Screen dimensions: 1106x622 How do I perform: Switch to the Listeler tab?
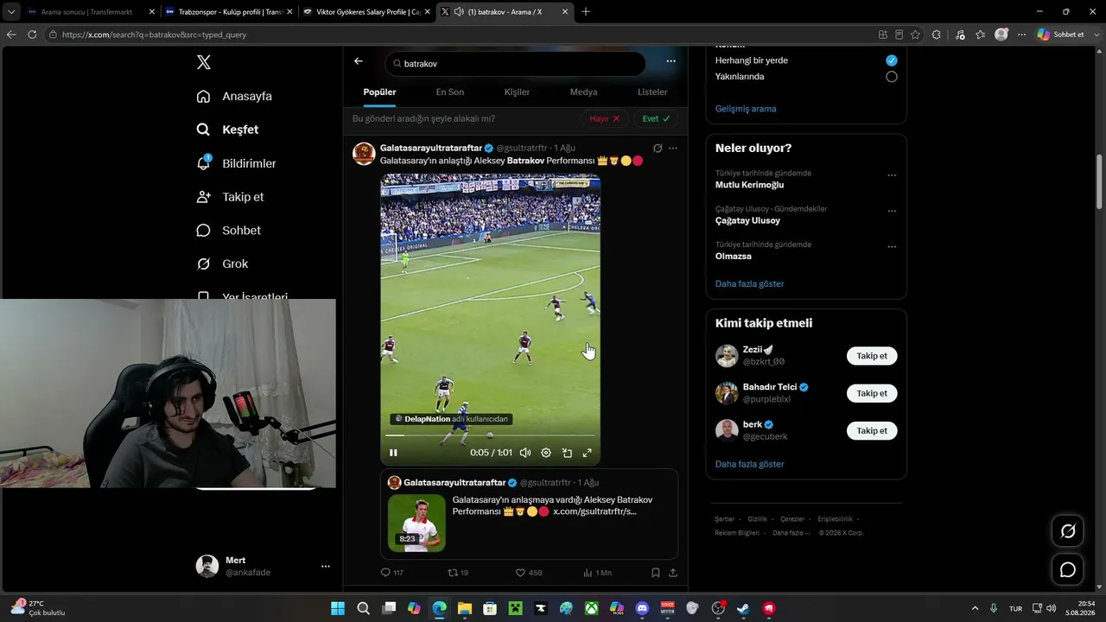click(x=652, y=92)
